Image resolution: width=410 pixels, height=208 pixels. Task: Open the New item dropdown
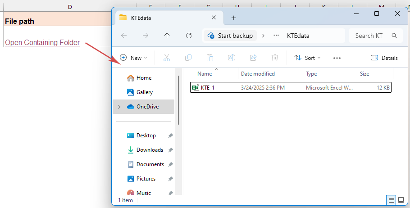click(134, 58)
